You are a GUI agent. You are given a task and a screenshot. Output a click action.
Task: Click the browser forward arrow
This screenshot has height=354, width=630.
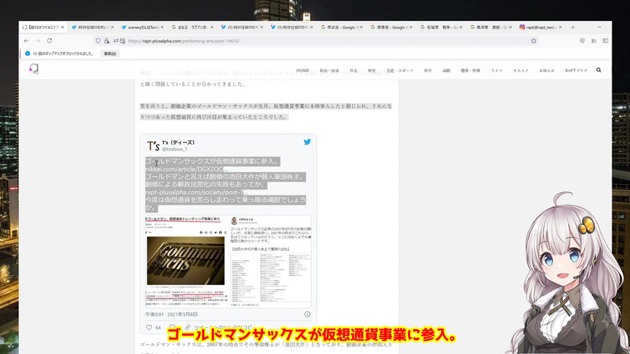coord(38,41)
